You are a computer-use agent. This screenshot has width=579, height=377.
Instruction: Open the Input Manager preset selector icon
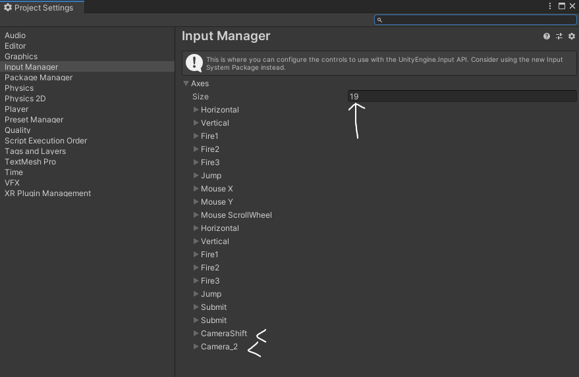(559, 36)
